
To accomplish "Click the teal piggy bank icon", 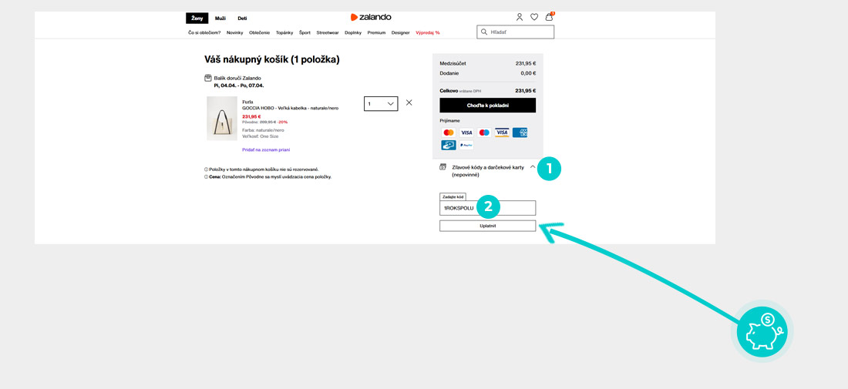I will (762, 331).
